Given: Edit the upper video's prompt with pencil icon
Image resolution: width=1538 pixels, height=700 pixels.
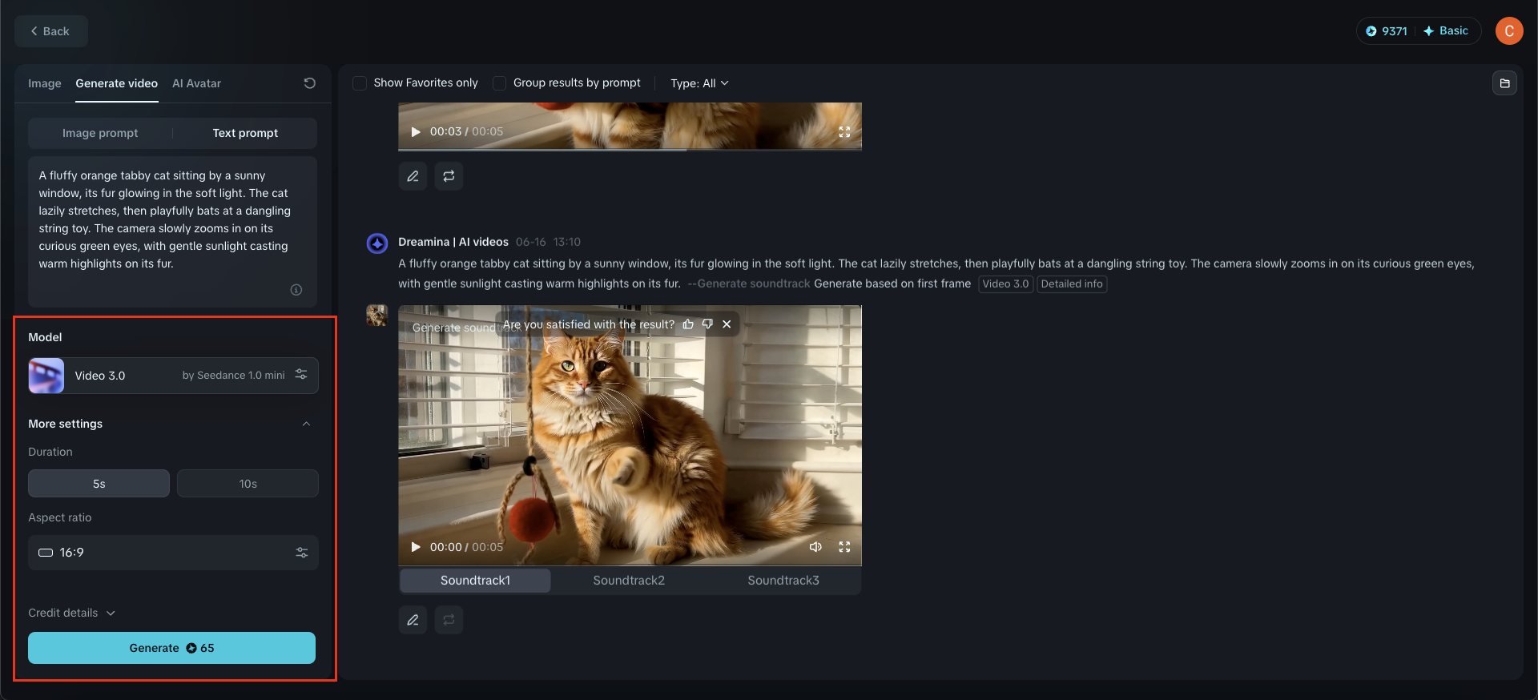Looking at the screenshot, I should [x=413, y=176].
